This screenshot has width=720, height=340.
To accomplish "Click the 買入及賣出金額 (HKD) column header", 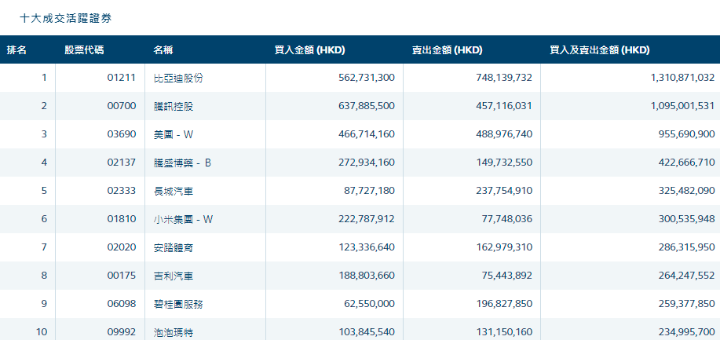I will [x=600, y=50].
